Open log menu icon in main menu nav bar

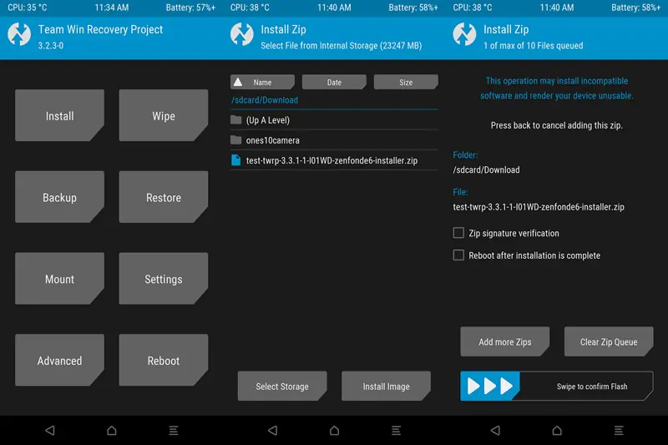174,431
